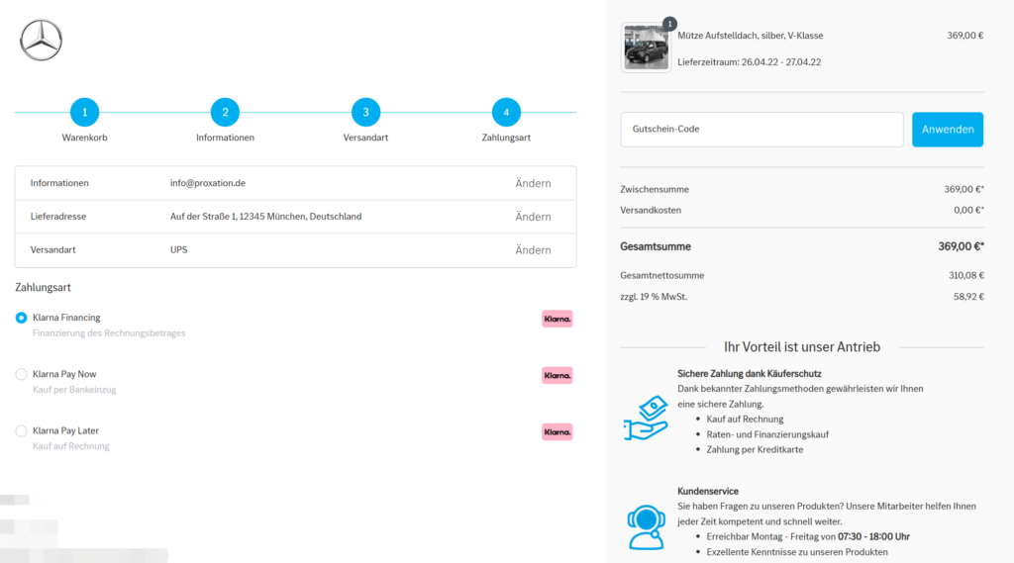
Task: Click 'Mütze Aufstelldach, silber, V-Klasse' product name
Action: (751, 36)
